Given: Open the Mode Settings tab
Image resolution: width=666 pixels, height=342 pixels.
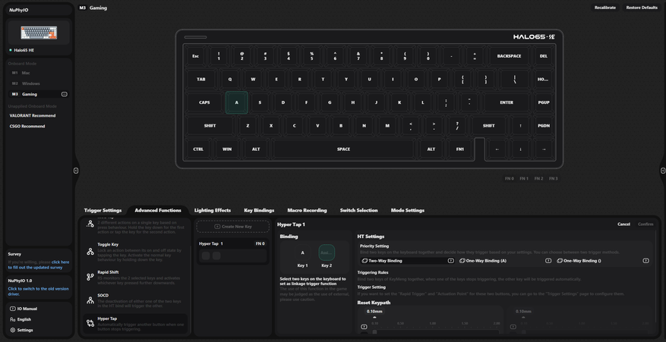Looking at the screenshot, I should click(408, 211).
